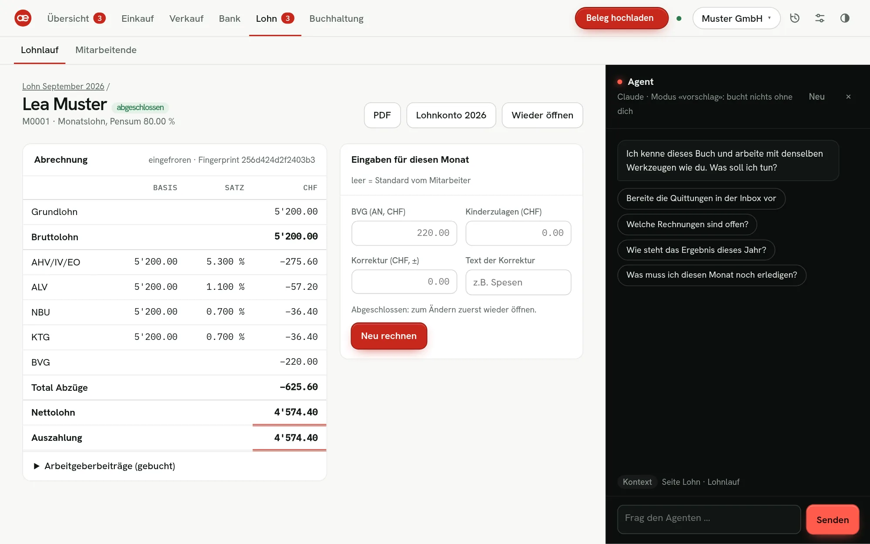Image resolution: width=870 pixels, height=544 pixels.
Task: Click the Frag den Agenten input
Action: 709,519
